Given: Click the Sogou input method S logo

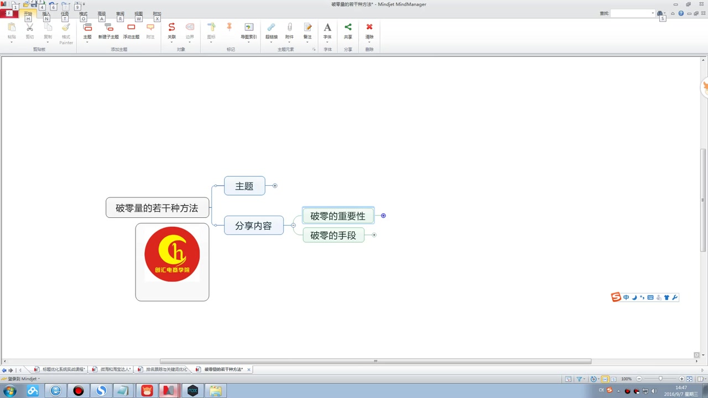Looking at the screenshot, I should 616,297.
